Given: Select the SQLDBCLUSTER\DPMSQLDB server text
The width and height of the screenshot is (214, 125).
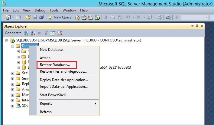Looking at the screenshot, I should pos(79,40).
